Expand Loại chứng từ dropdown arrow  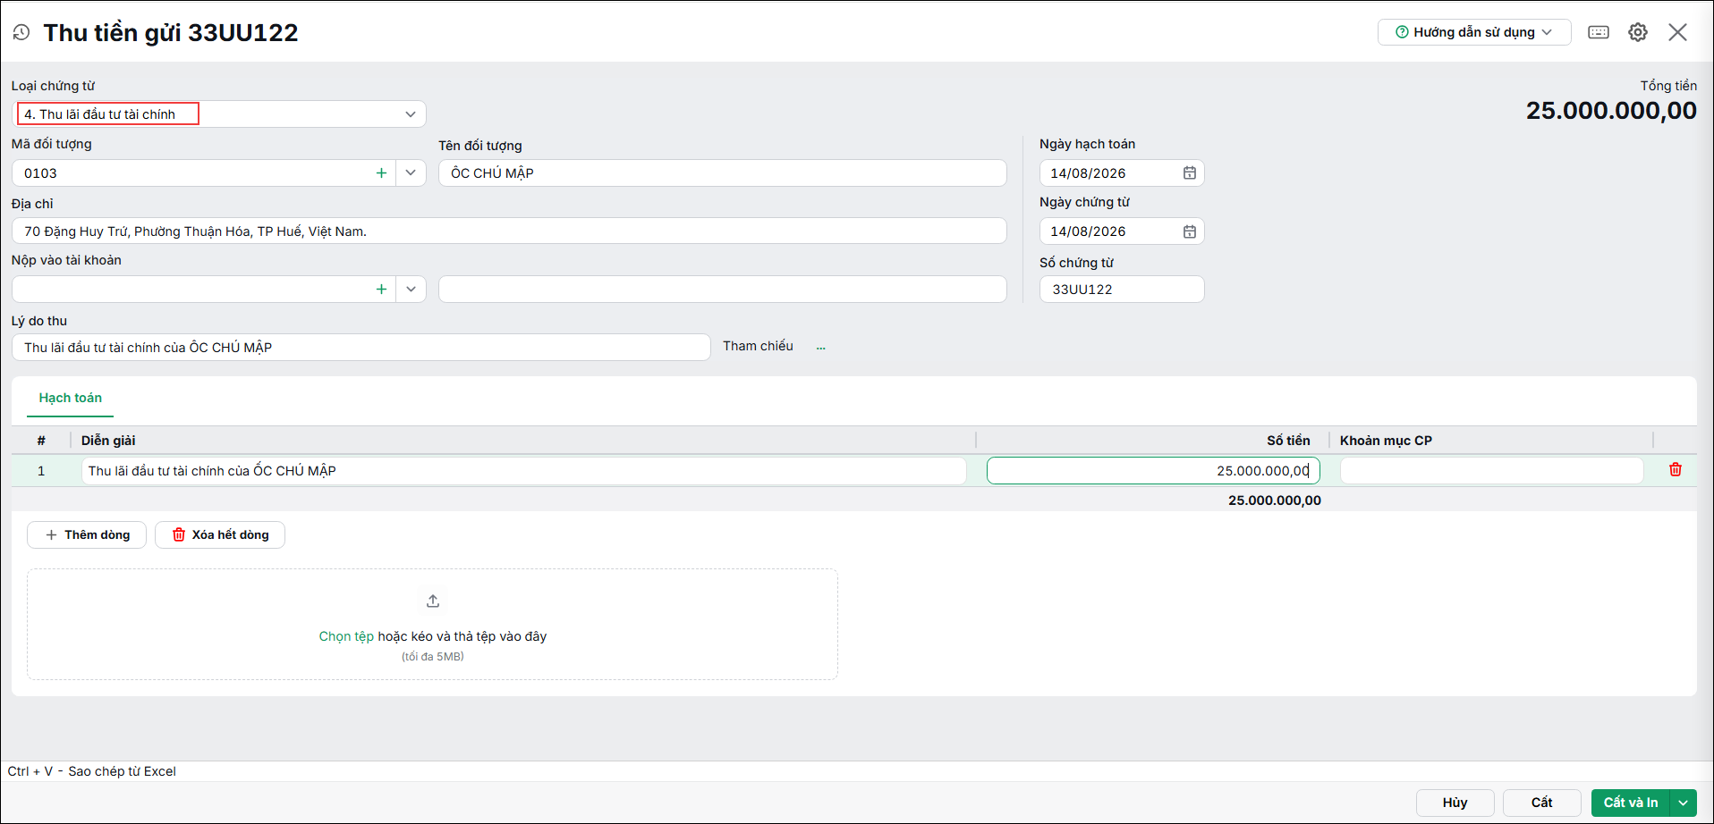(411, 114)
